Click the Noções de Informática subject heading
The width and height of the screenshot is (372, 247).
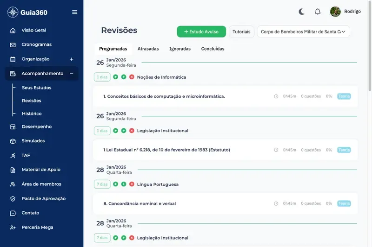(161, 77)
